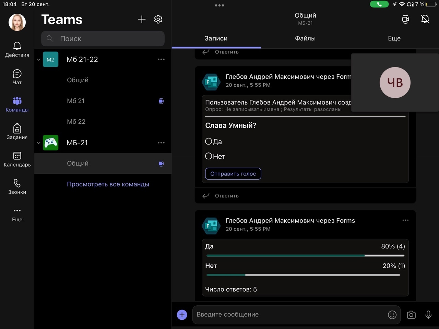Open the Чат section
The height and width of the screenshot is (329, 439).
pos(17,77)
